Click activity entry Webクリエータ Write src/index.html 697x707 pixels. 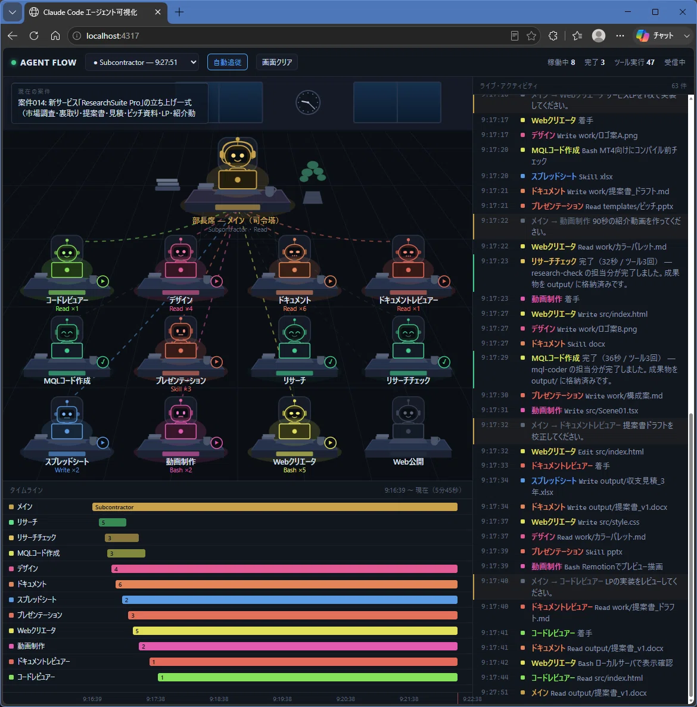(581, 314)
